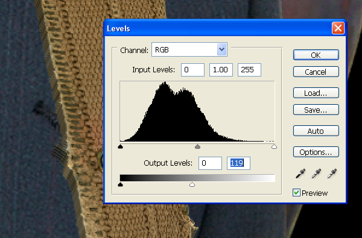Viewport: 362px width, 238px height.
Task: Click the gray midtone input slider triangle
Action: (197, 146)
